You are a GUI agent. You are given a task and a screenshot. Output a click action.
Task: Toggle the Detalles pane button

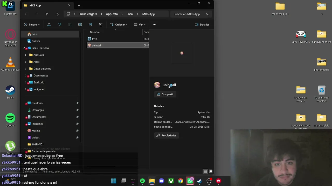[202, 25]
